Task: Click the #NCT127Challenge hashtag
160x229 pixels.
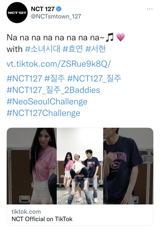Action: [43, 113]
